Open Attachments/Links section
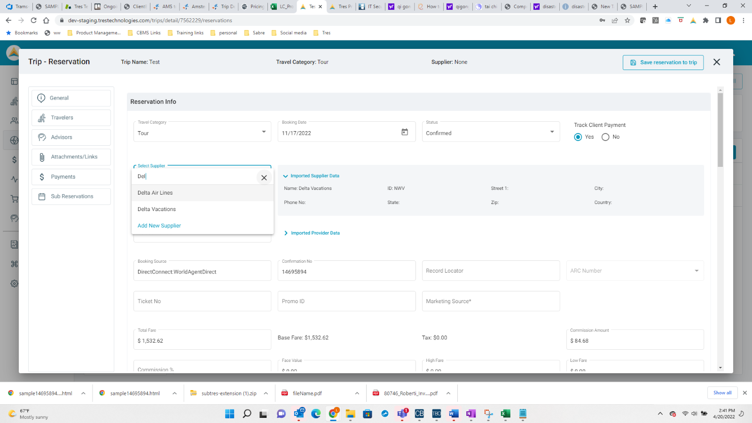The height and width of the screenshot is (423, 752). (71, 157)
